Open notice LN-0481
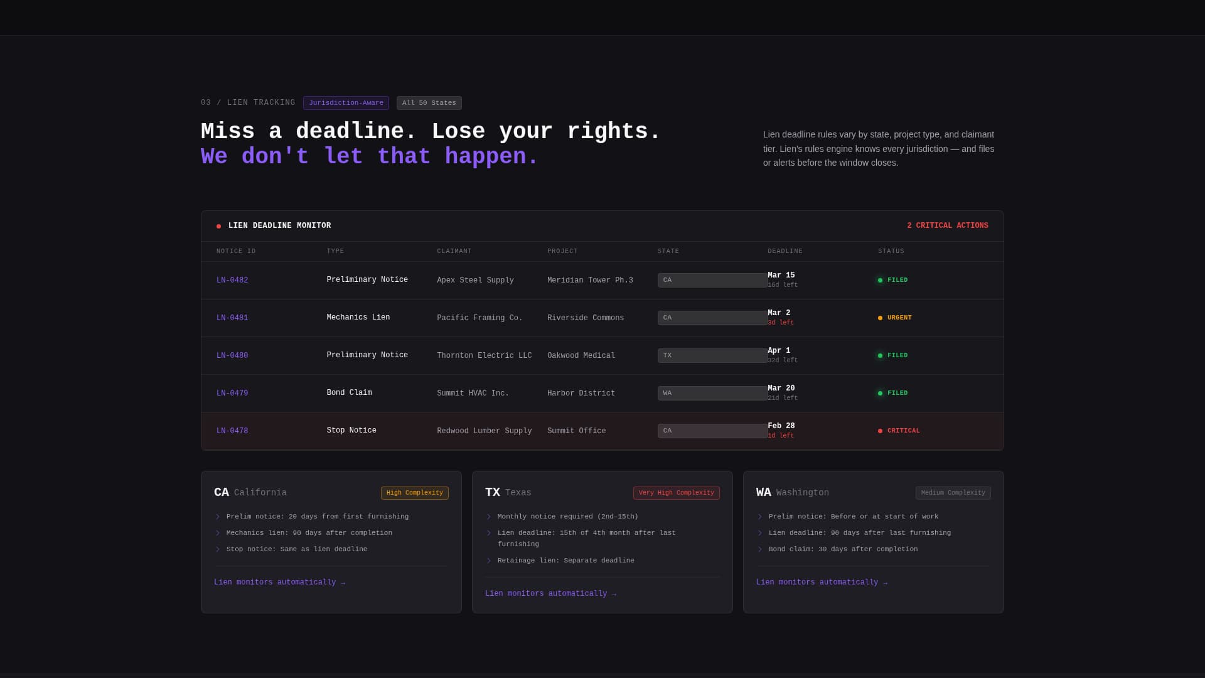The height and width of the screenshot is (678, 1205). (232, 318)
